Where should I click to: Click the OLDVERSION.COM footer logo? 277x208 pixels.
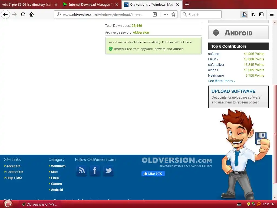(x=177, y=162)
